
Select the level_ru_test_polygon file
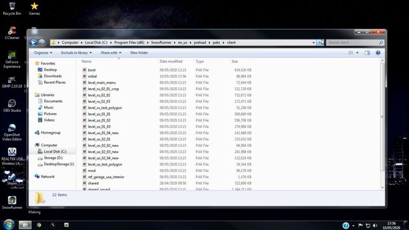click(102, 108)
